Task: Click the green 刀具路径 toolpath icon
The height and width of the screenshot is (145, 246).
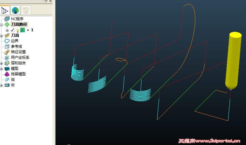Action: (x=7, y=24)
